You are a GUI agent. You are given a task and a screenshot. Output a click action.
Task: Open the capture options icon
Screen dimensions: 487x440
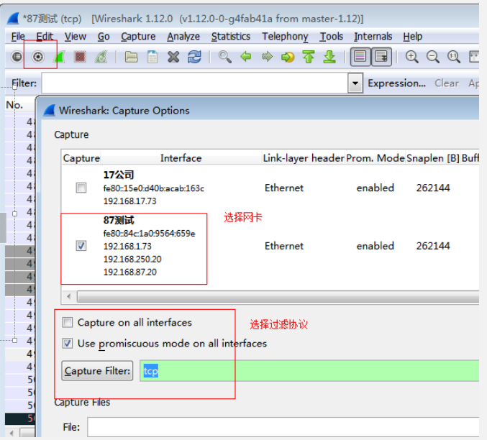[38, 57]
